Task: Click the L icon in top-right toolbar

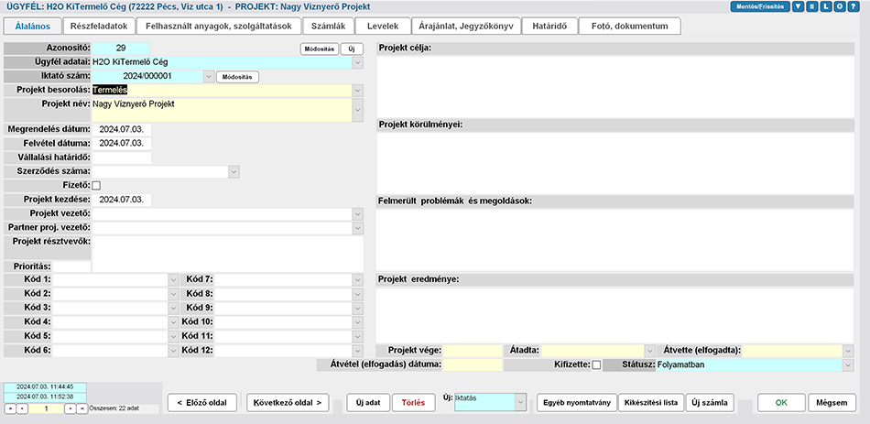Action: click(824, 6)
